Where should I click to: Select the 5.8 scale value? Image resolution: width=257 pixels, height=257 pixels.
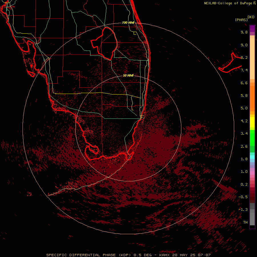244,96
